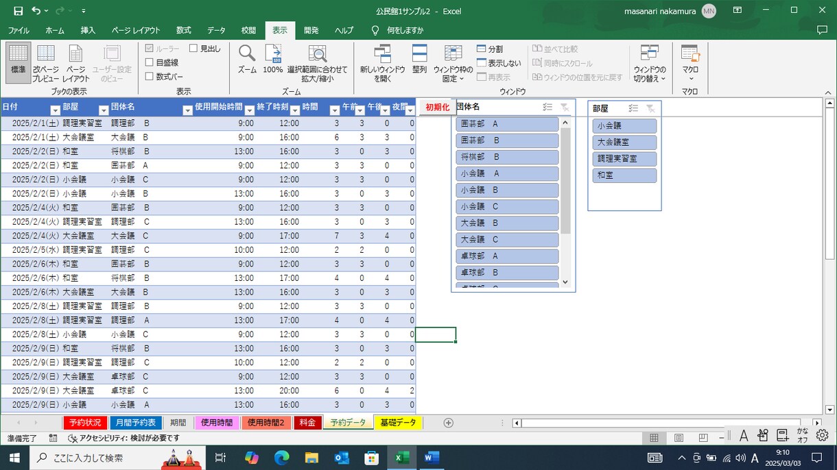837x470 pixels.
Task: Switch to 標準 (Normal) view
Action: pyautogui.click(x=19, y=62)
